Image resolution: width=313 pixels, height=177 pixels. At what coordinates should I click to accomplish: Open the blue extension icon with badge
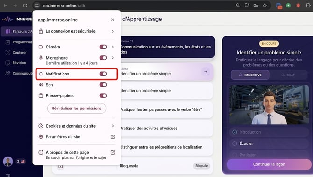coord(279,6)
